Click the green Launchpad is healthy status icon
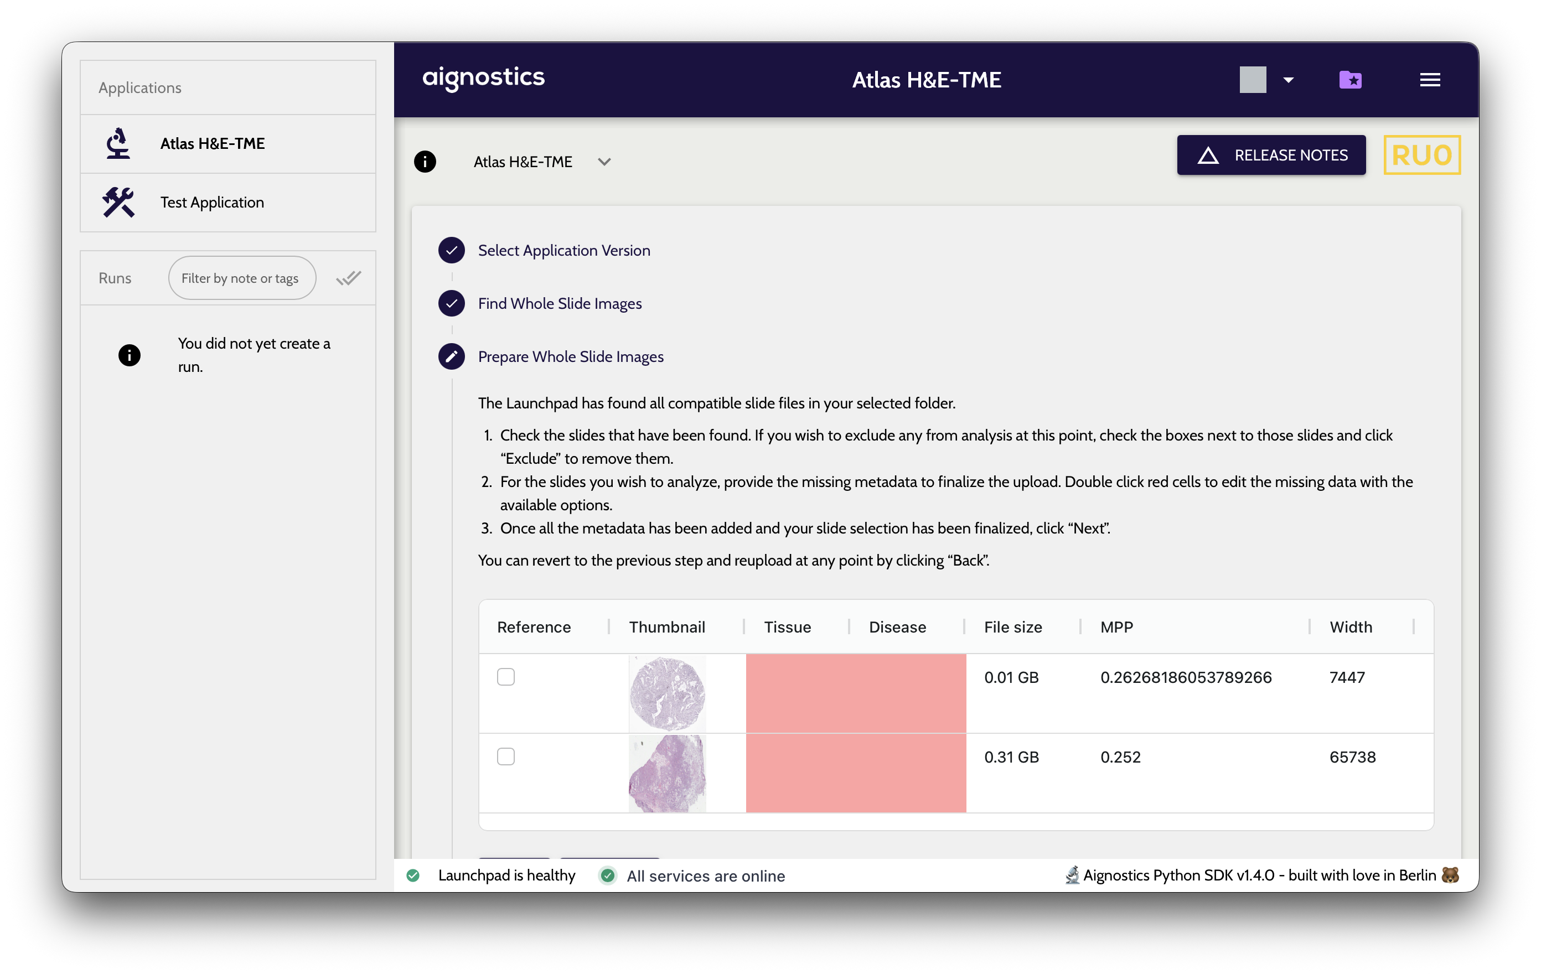Viewport: 1541px width, 974px height. (x=413, y=875)
